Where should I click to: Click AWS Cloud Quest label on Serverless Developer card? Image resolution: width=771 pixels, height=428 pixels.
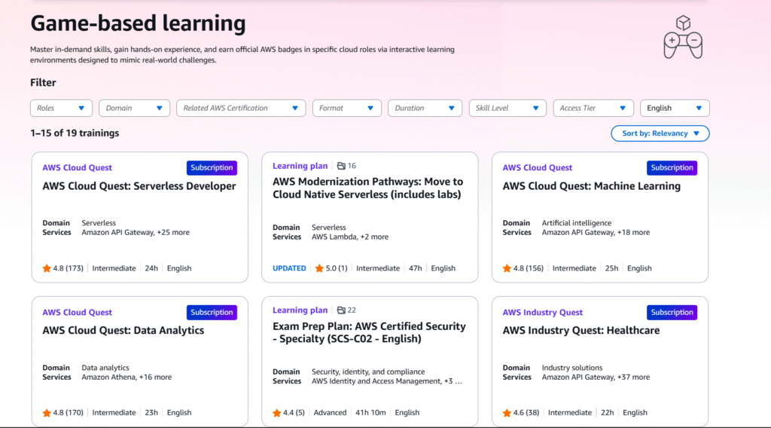coord(78,168)
